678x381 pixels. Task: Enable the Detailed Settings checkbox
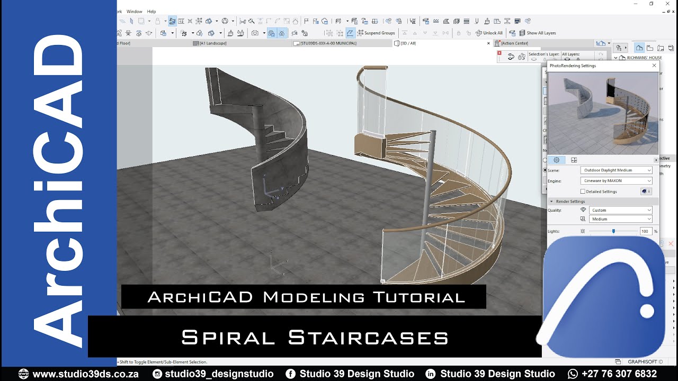point(583,192)
